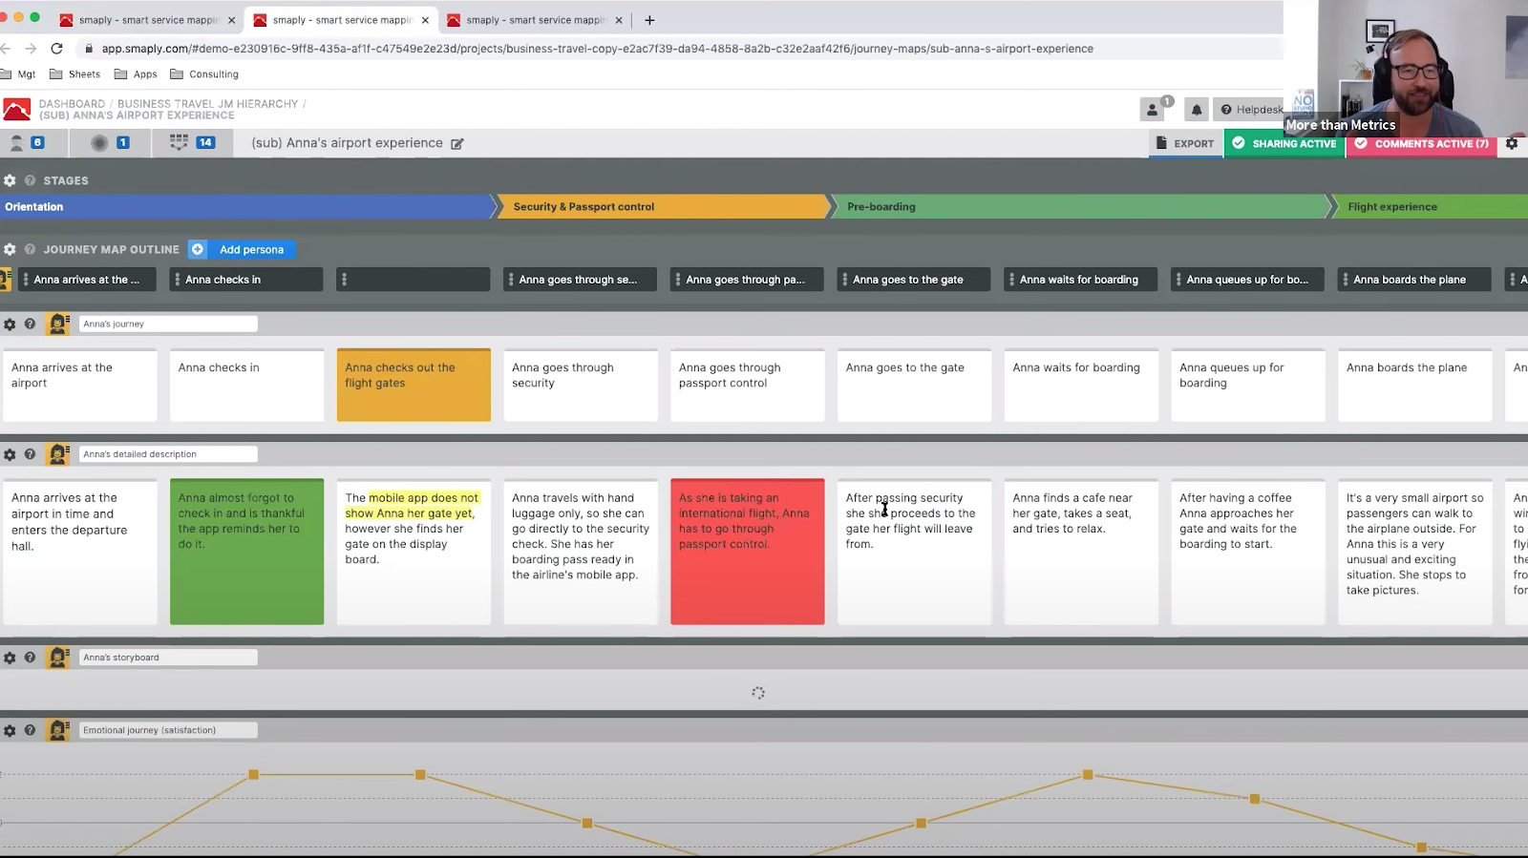Switch to the journey maps tab showing 14
Image resolution: width=1528 pixels, height=858 pixels.
(x=191, y=143)
